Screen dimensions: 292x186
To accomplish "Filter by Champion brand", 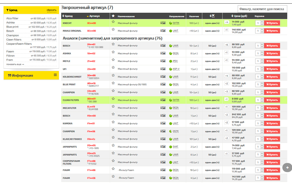I will click(x=12, y=35).
